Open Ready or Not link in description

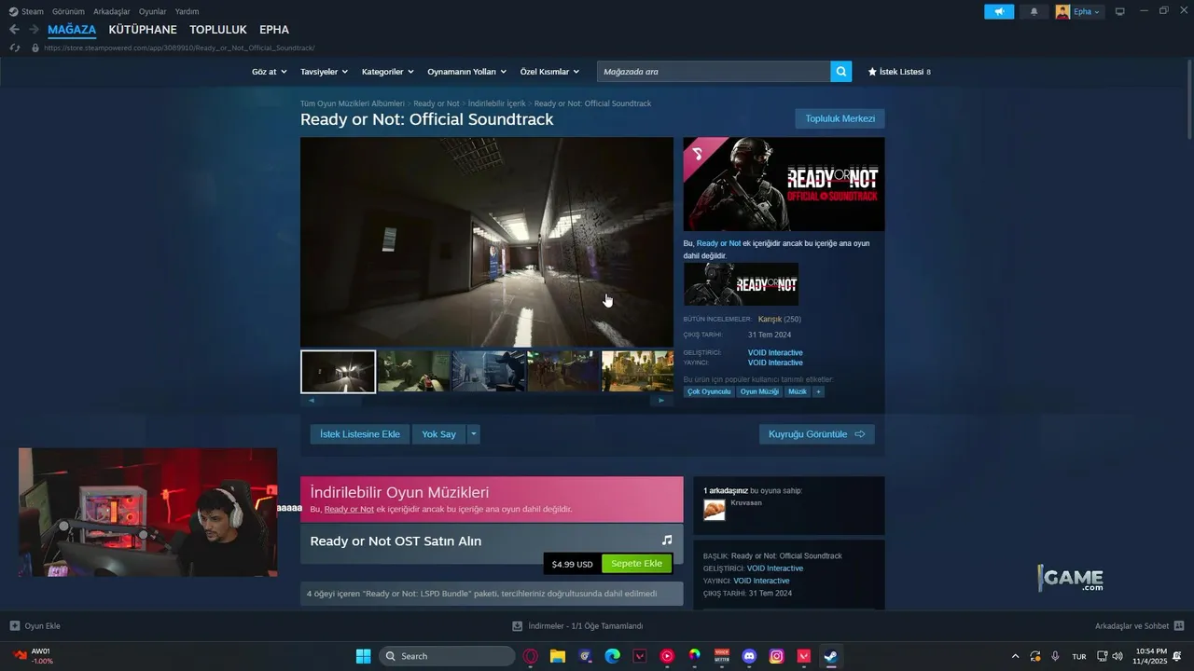point(718,243)
